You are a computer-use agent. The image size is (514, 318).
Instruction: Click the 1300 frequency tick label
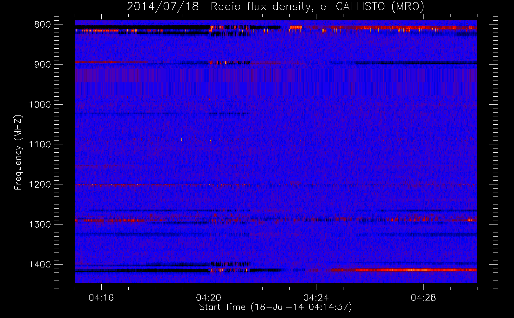40,225
